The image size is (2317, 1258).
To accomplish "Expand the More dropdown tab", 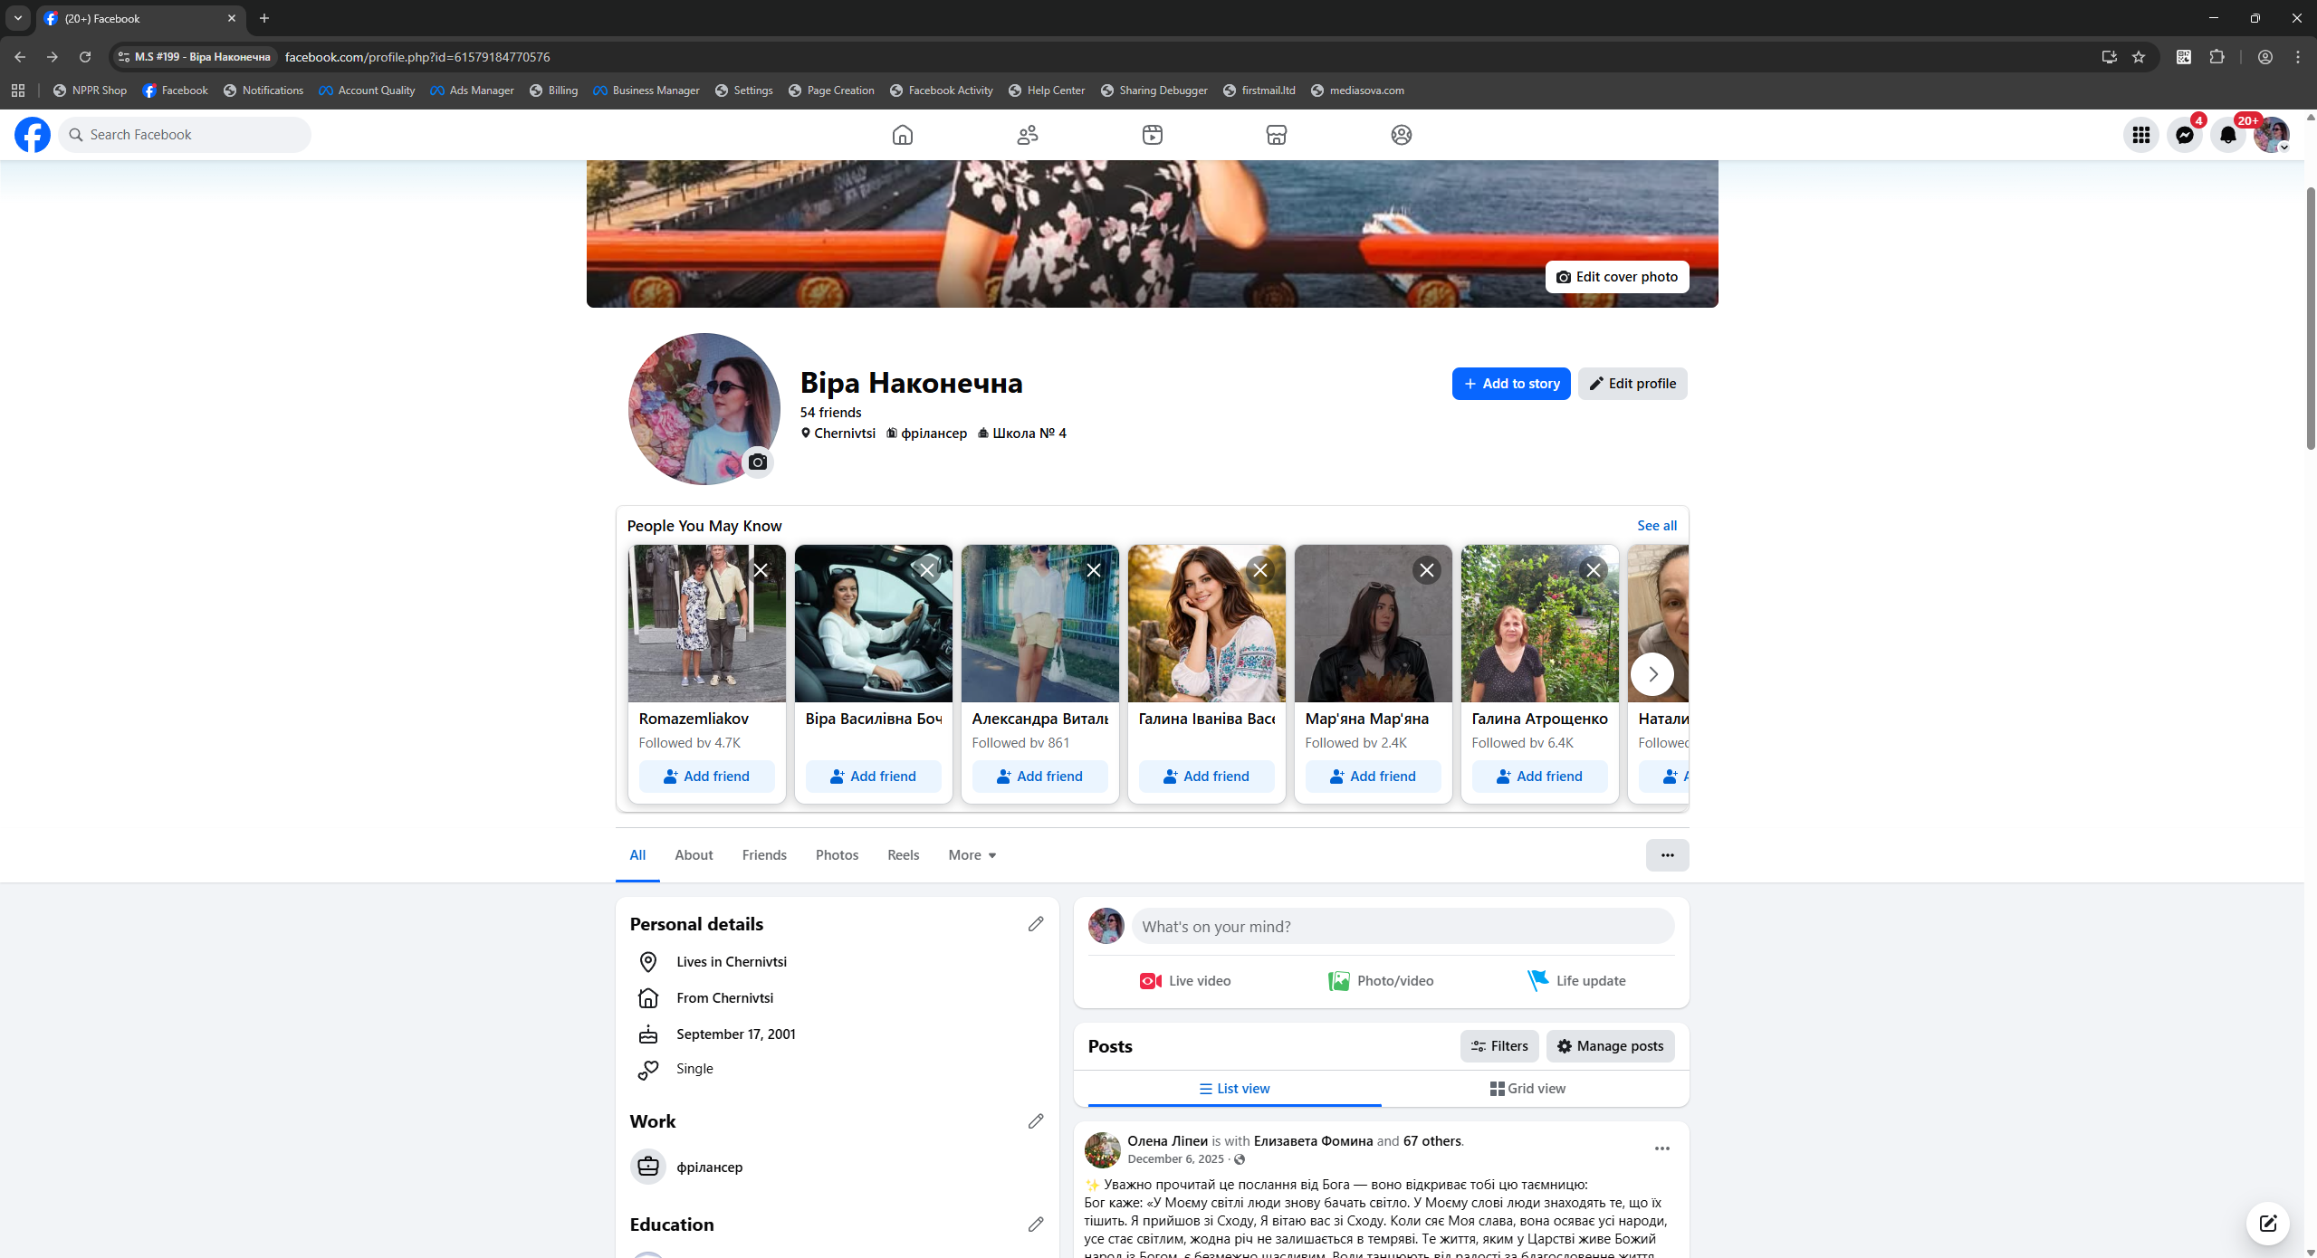I will pyautogui.click(x=972, y=855).
